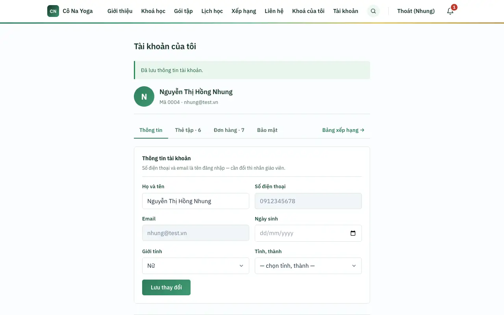This screenshot has height=315, width=504.
Task: Switch to the Thẻ tập · 6 tab
Action: click(x=188, y=130)
